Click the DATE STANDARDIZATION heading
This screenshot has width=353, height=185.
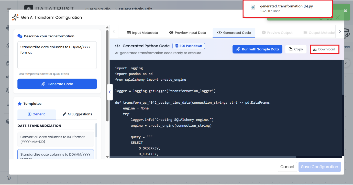(x=39, y=126)
